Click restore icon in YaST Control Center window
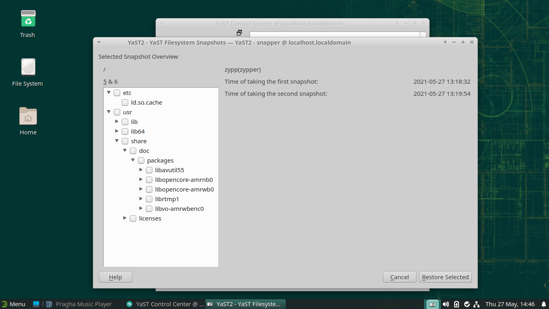549x309 pixels. (x=240, y=33)
